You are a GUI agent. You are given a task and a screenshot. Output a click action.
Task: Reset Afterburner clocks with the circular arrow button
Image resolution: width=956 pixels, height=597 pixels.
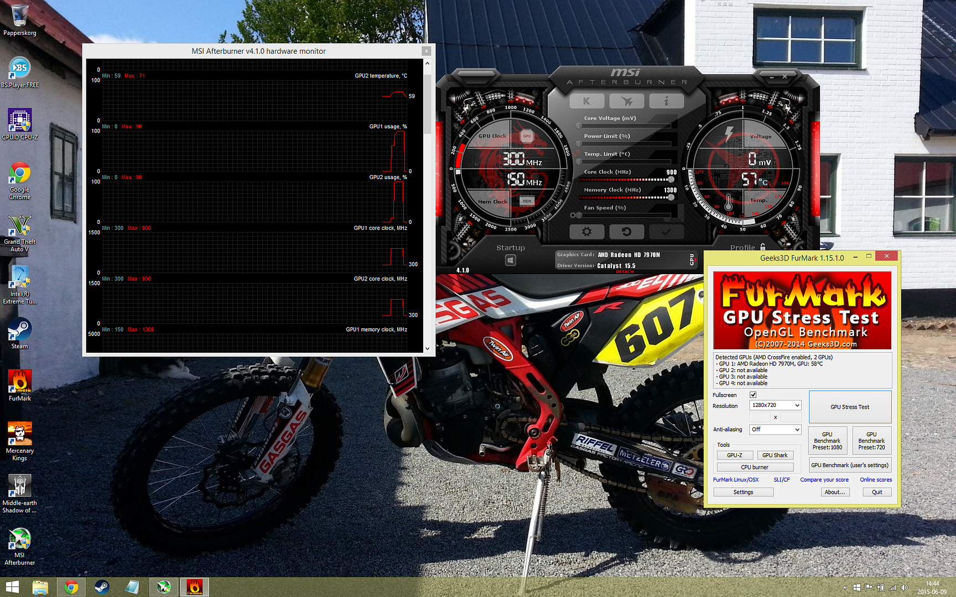click(x=627, y=232)
